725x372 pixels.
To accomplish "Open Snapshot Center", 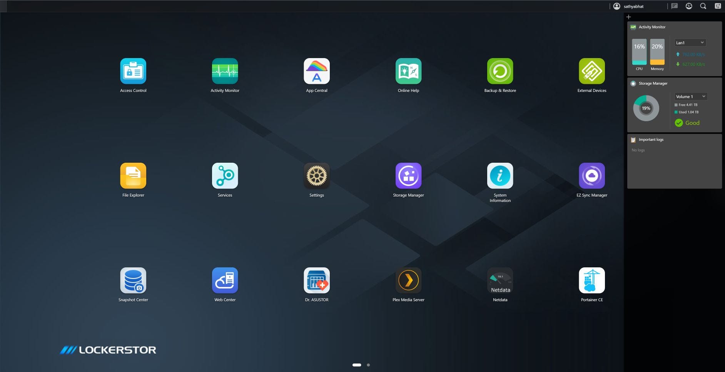I will [133, 280].
